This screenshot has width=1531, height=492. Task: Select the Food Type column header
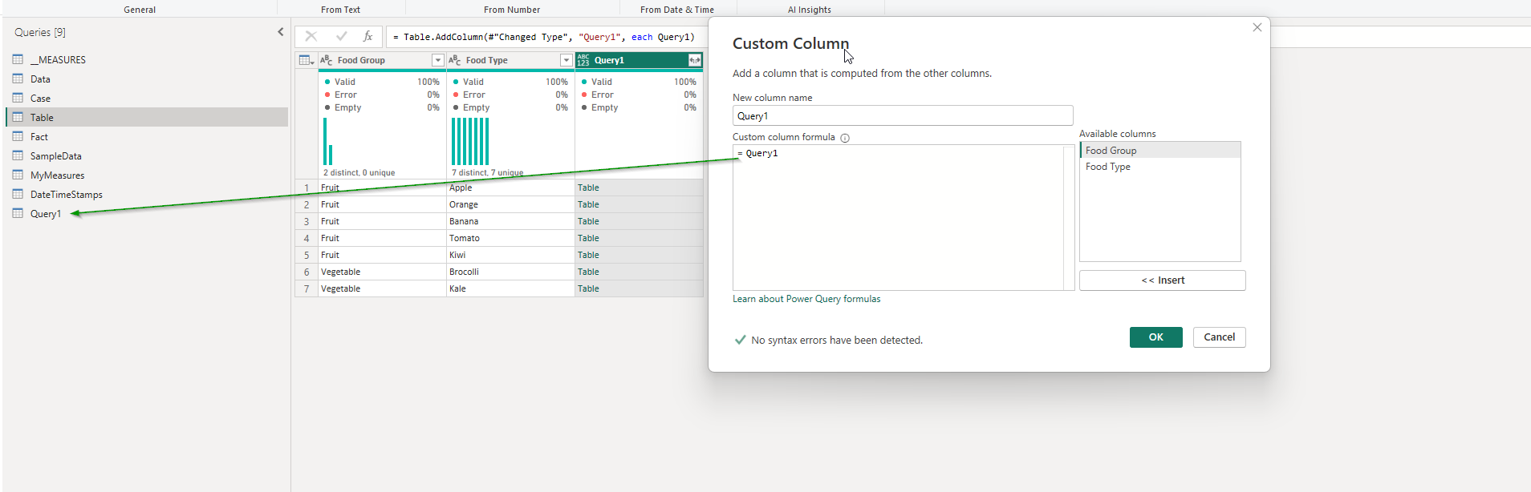pos(510,60)
